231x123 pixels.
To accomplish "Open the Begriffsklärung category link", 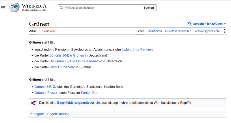I will point(58,114).
